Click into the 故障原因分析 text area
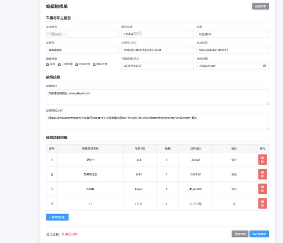Viewport: 283px width, 243px height. (157, 121)
